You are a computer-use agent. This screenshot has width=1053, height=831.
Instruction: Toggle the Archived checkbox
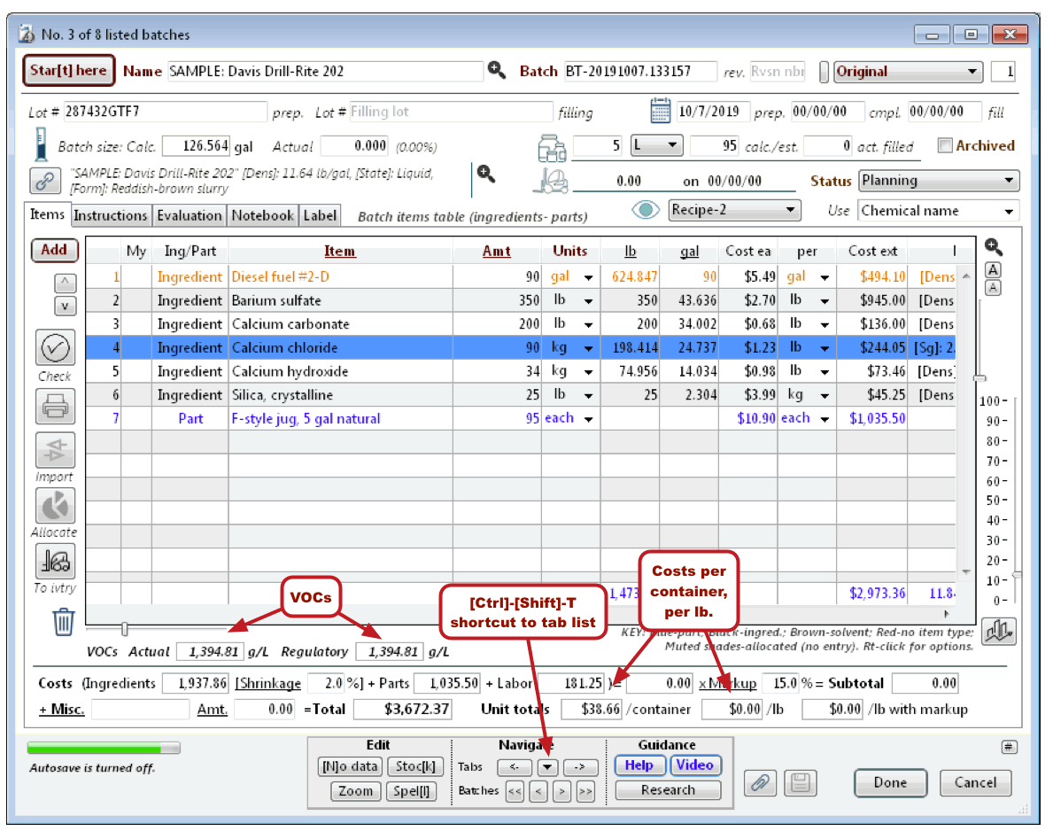[x=945, y=145]
